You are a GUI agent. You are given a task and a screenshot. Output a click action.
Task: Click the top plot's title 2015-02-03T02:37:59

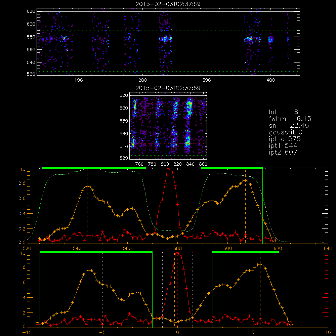168,4
